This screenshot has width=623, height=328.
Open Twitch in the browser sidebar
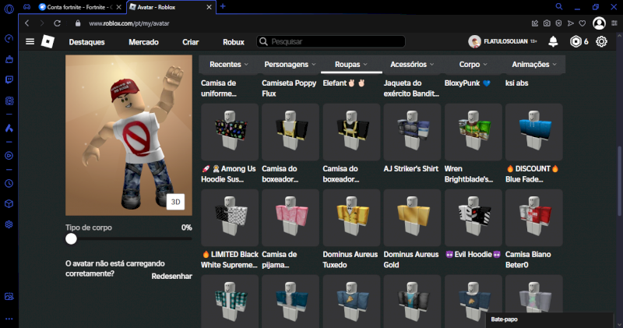(x=9, y=79)
